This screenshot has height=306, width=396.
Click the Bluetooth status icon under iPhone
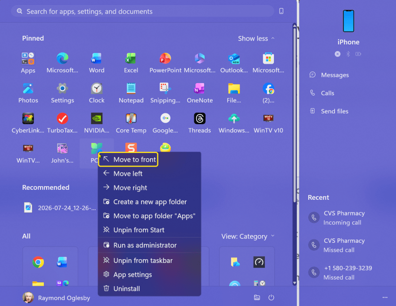pos(348,54)
